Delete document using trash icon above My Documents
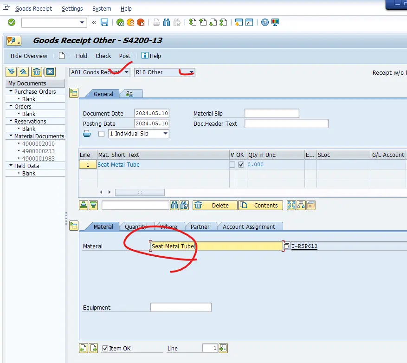 37,71
